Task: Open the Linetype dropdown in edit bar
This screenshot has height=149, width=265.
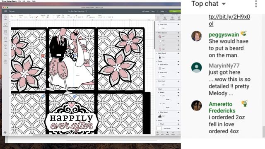Action: coord(22,17)
